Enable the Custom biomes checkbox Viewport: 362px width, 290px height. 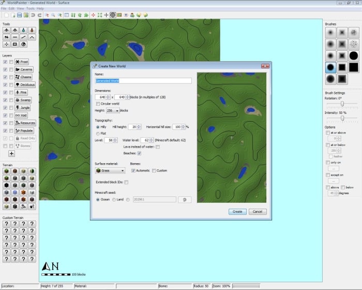click(x=154, y=171)
